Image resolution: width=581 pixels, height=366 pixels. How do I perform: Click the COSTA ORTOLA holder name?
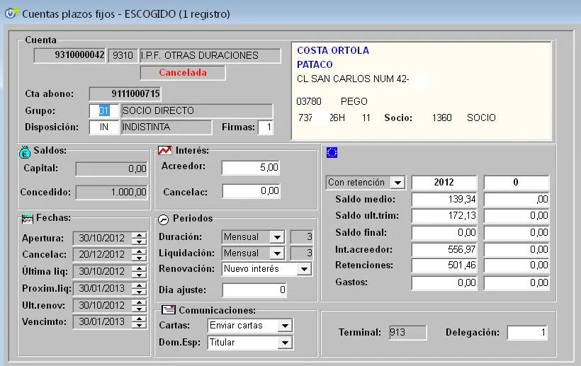(x=333, y=50)
